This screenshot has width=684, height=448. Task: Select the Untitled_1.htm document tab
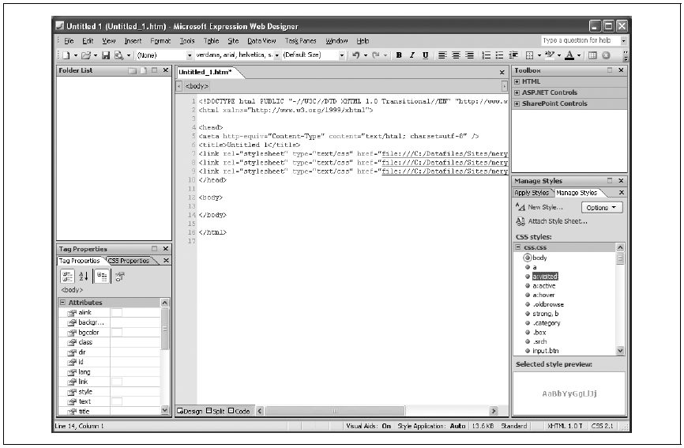205,73
